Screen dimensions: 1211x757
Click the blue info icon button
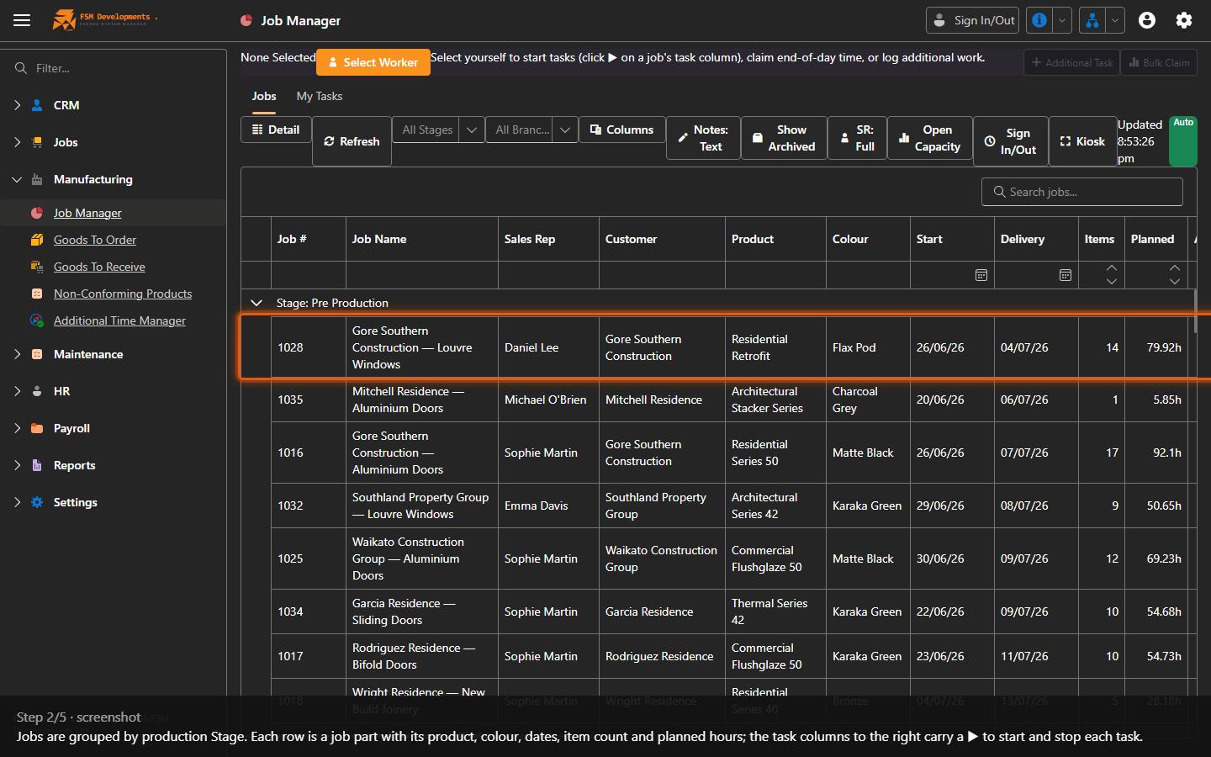[x=1039, y=20]
